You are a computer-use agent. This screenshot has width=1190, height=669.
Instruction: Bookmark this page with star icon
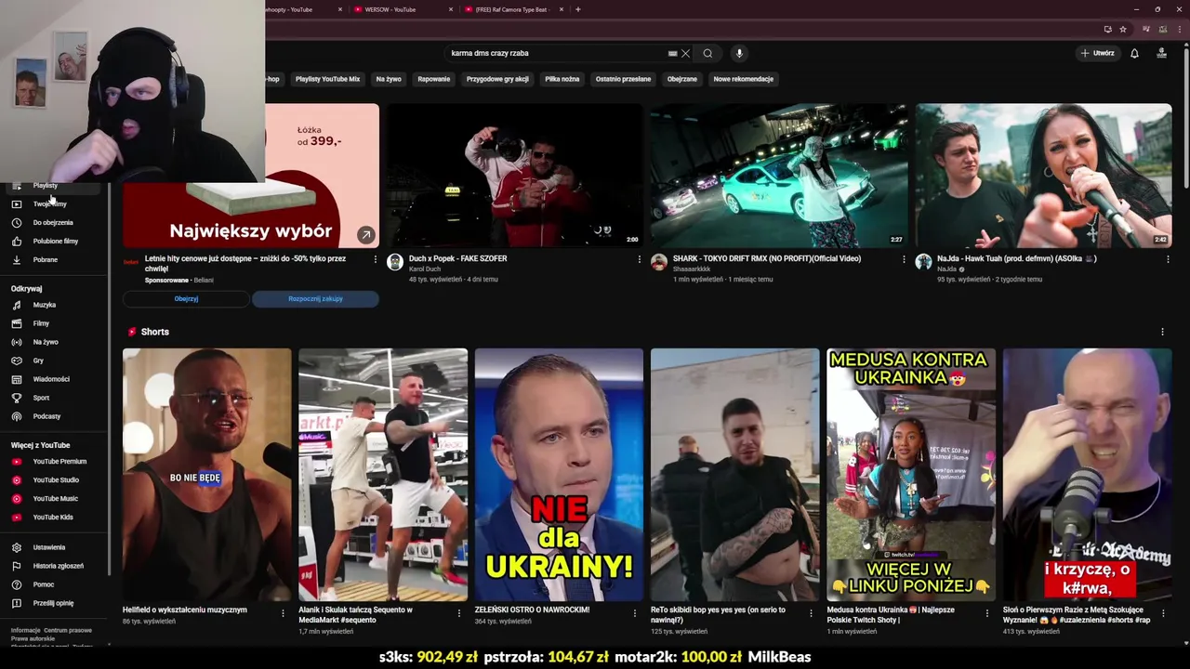coord(1122,29)
